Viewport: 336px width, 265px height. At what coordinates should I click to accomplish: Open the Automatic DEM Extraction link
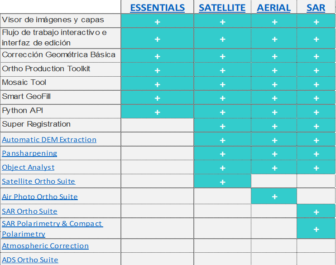click(49, 140)
